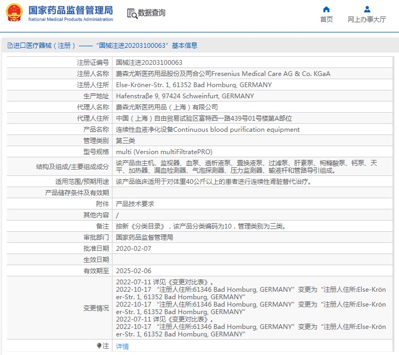
Task: Click the 网上办事大厅 user icon
Action: tap(367, 10)
